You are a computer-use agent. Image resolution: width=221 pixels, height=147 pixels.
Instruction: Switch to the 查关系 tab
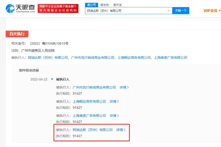click(x=117, y=5)
